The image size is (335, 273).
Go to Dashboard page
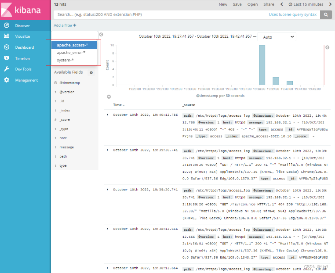click(x=25, y=47)
